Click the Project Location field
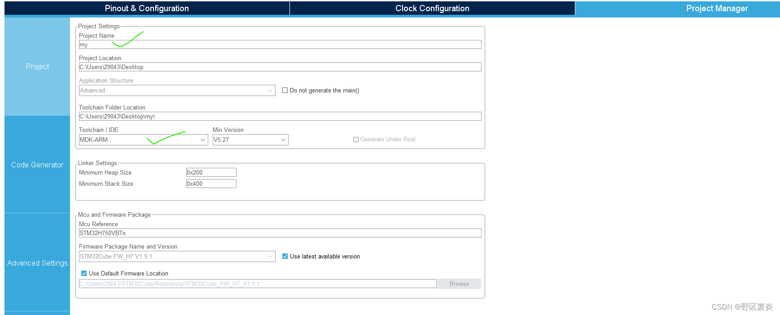Screen dimensions: 780x315 tap(280, 67)
